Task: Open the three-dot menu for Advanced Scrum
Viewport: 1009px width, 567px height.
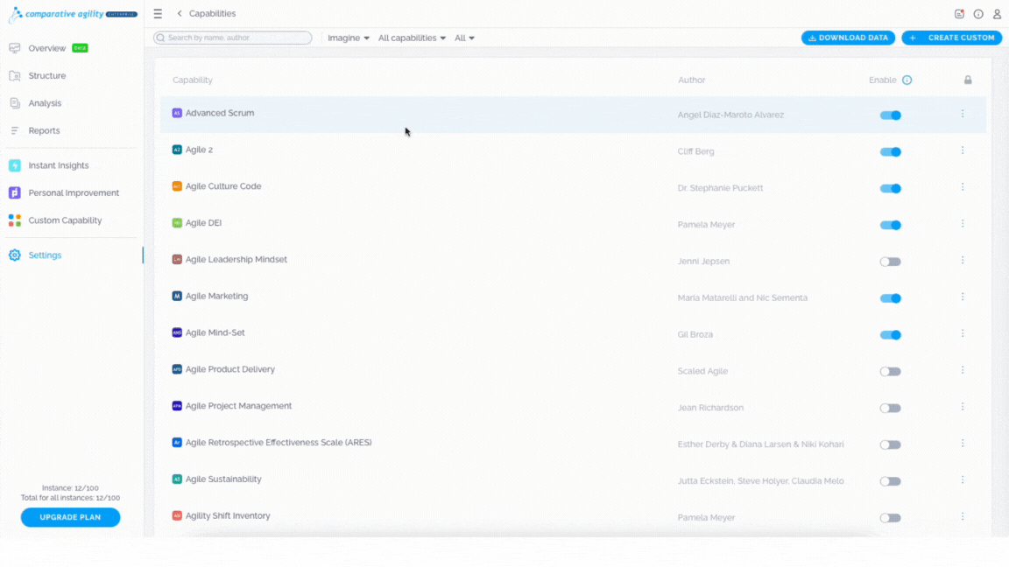Action: (x=963, y=114)
